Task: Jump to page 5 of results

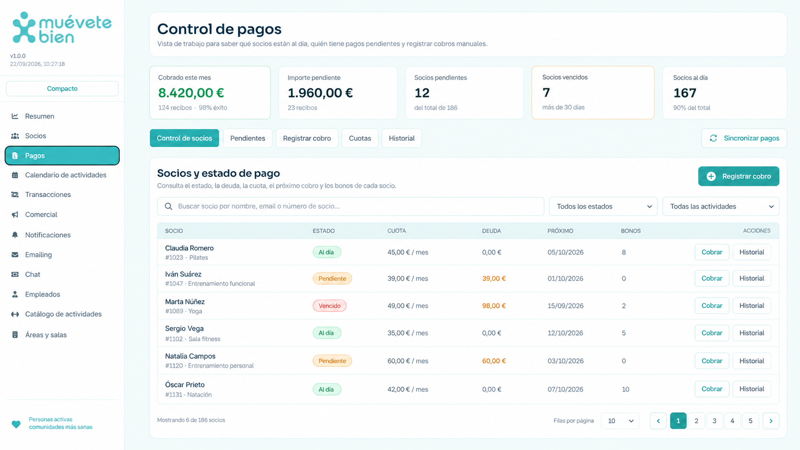Action: coord(750,421)
